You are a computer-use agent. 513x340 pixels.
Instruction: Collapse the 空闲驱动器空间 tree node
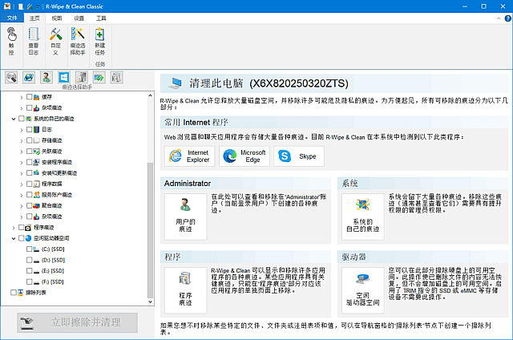[14, 238]
